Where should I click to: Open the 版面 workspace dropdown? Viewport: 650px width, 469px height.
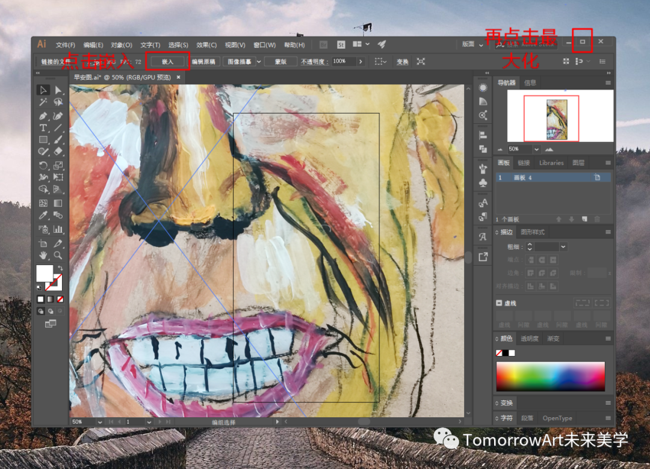[x=472, y=44]
